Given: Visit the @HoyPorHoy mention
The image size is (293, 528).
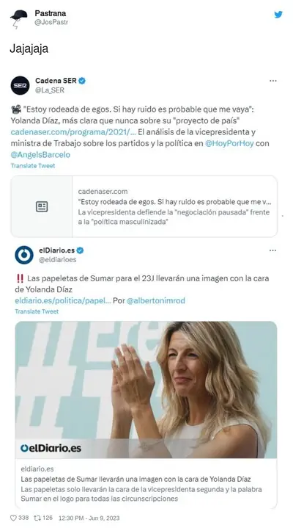Looking at the screenshot, I should [229, 143].
